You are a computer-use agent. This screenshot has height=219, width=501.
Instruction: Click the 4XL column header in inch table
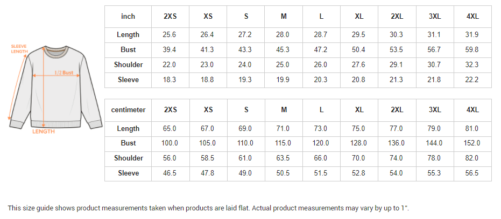pos(472,17)
